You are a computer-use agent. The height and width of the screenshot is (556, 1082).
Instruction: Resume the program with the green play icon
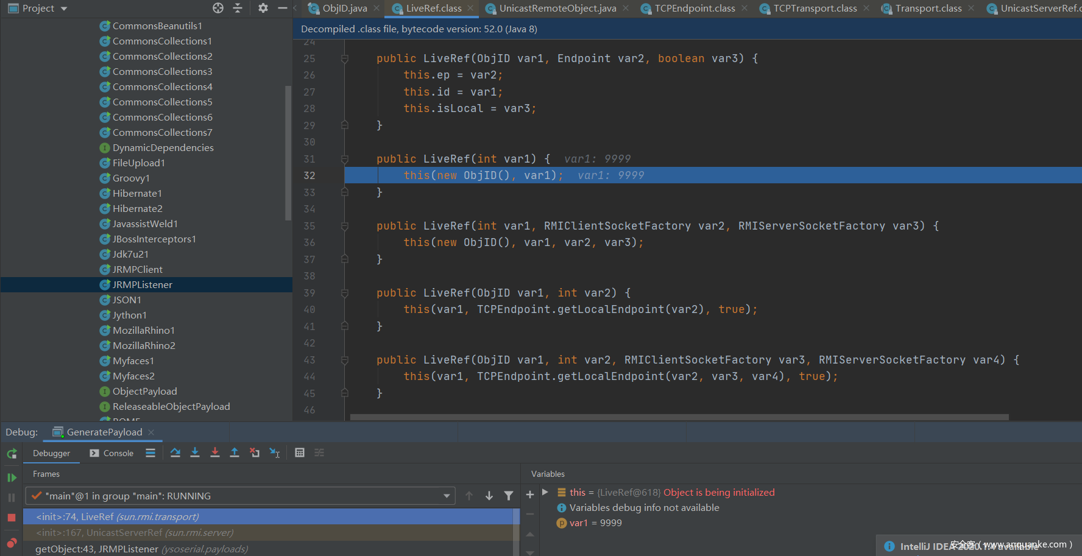point(12,477)
